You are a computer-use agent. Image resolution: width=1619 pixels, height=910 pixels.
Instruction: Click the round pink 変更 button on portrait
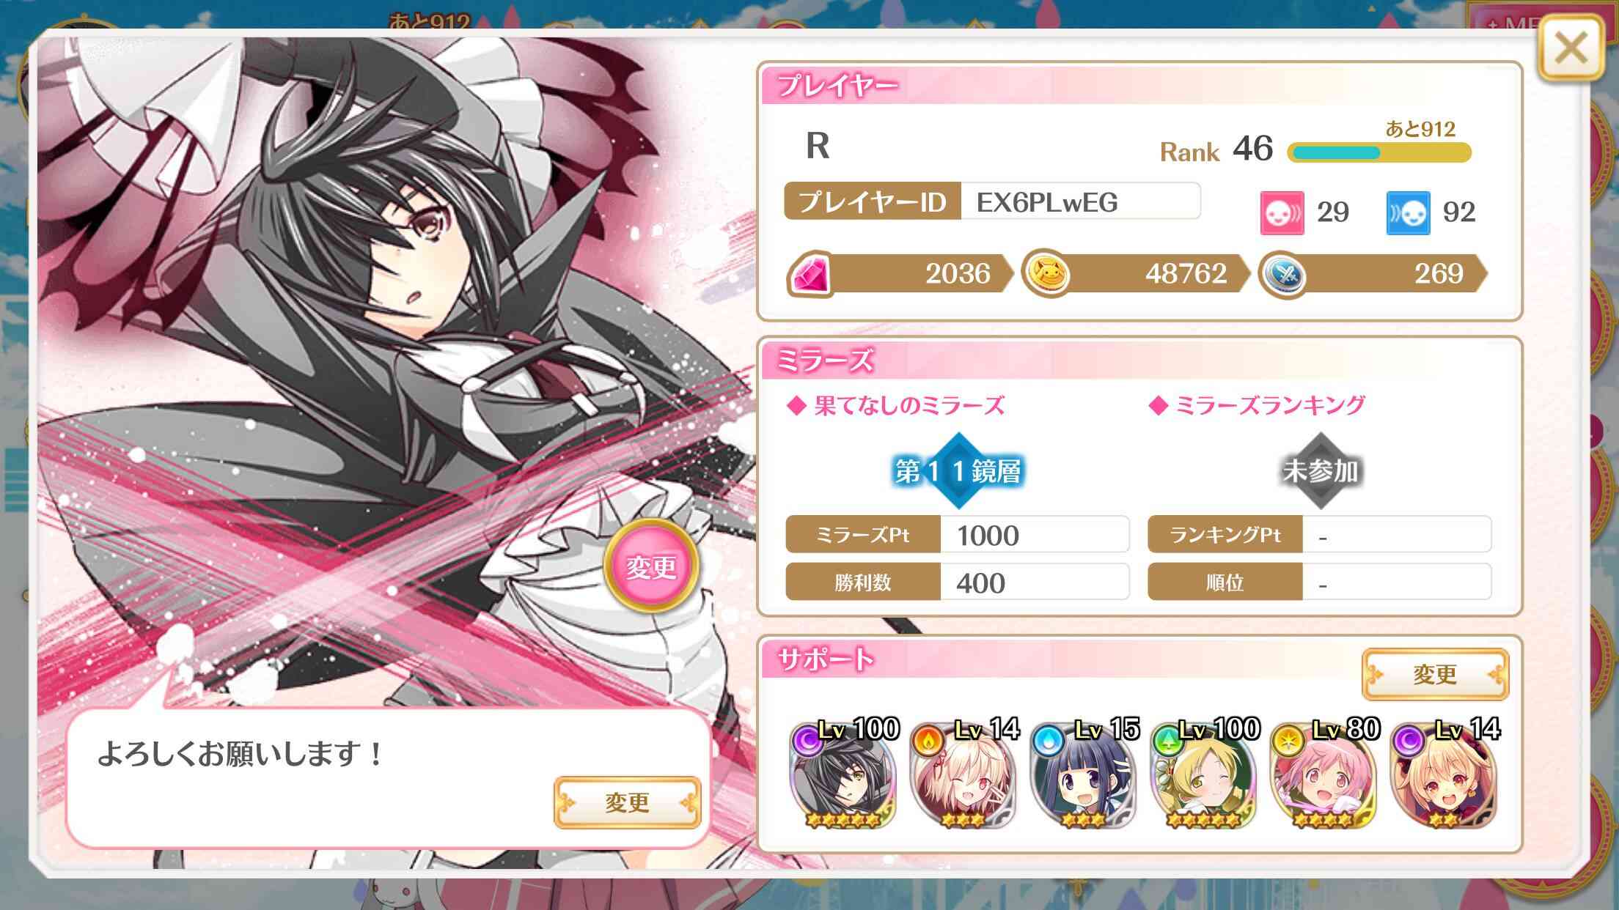coord(651,566)
